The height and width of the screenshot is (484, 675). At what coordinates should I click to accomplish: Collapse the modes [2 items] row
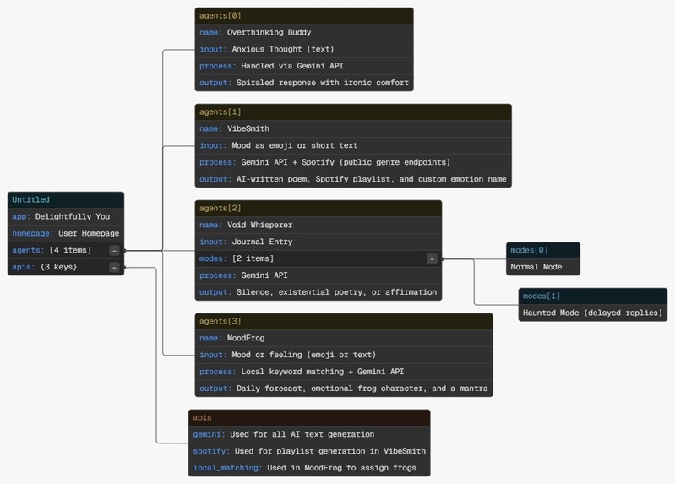pos(432,258)
